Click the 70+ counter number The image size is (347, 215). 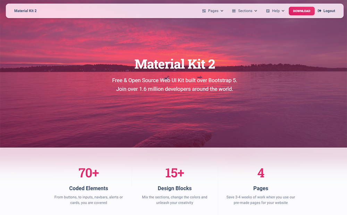(88, 173)
